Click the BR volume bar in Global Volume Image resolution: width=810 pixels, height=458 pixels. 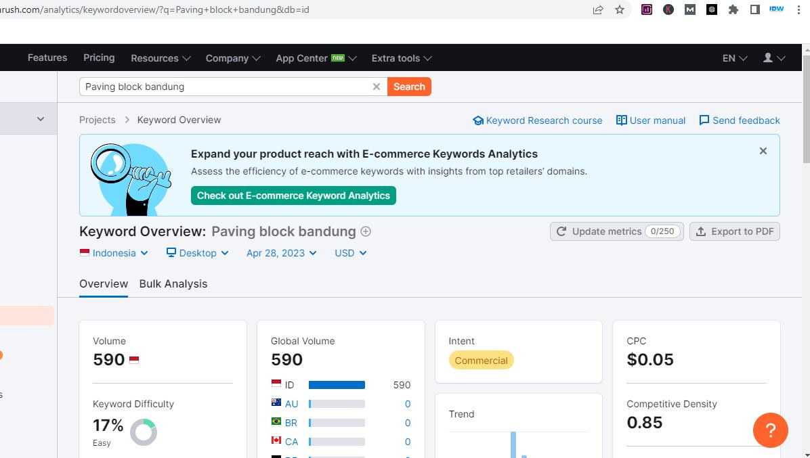click(337, 423)
